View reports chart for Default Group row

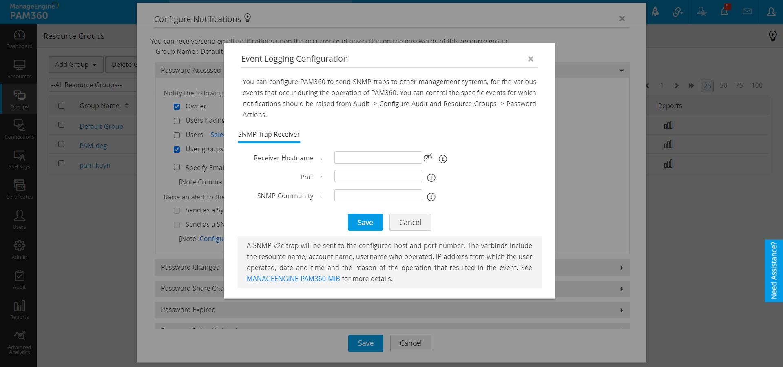coord(668,125)
